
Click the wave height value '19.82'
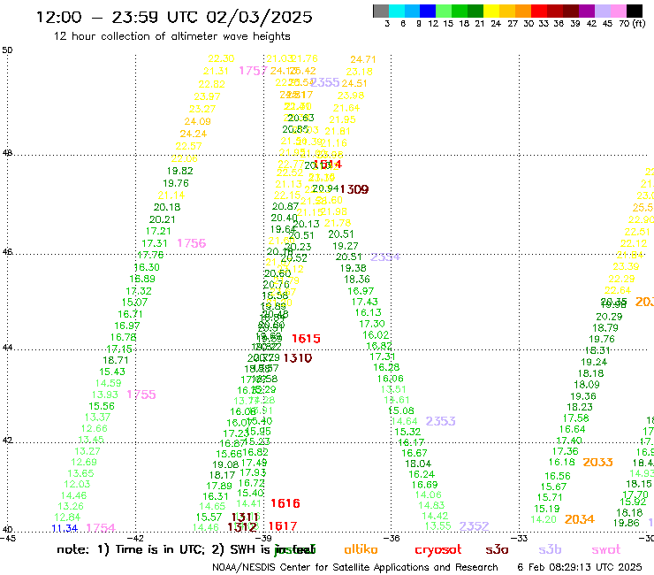click(179, 171)
